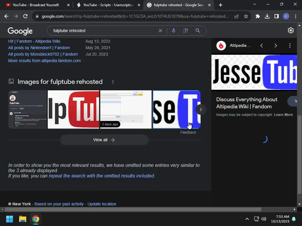Start voice search microphone
The width and height of the screenshot is (302, 226).
tap(173, 31)
